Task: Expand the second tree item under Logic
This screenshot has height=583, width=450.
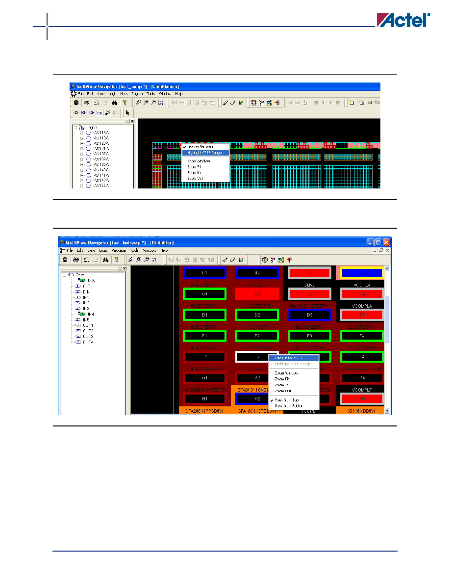Action: [82, 138]
